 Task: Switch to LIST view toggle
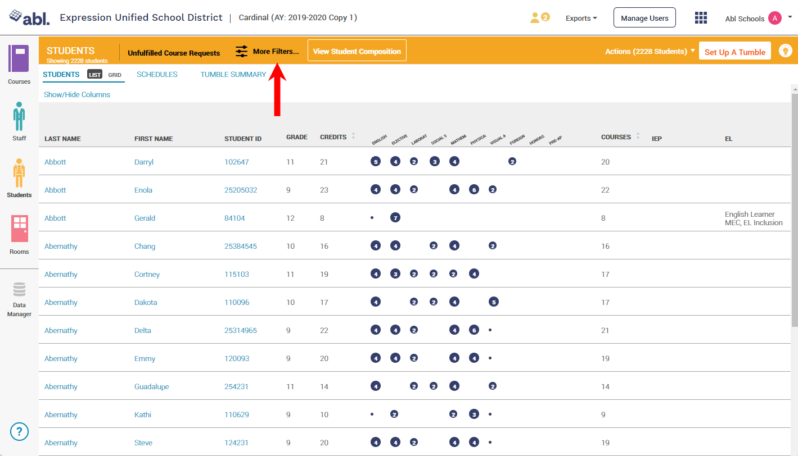point(94,75)
